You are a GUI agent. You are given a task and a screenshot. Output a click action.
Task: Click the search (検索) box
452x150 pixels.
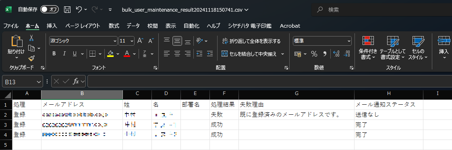[382, 10]
